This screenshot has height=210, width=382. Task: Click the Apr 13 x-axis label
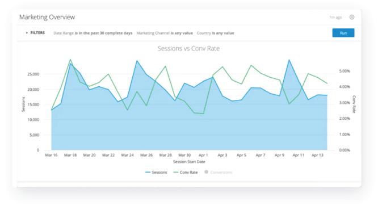click(x=317, y=155)
